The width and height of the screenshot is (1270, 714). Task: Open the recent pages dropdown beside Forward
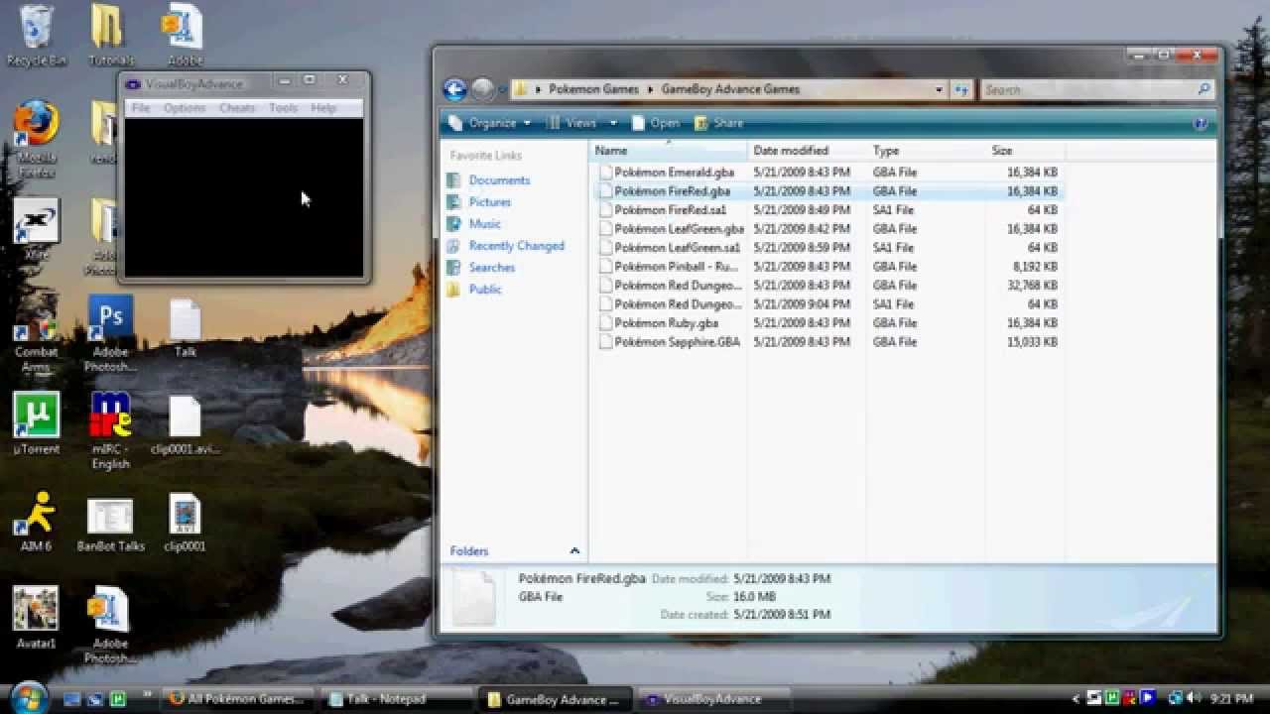click(502, 89)
